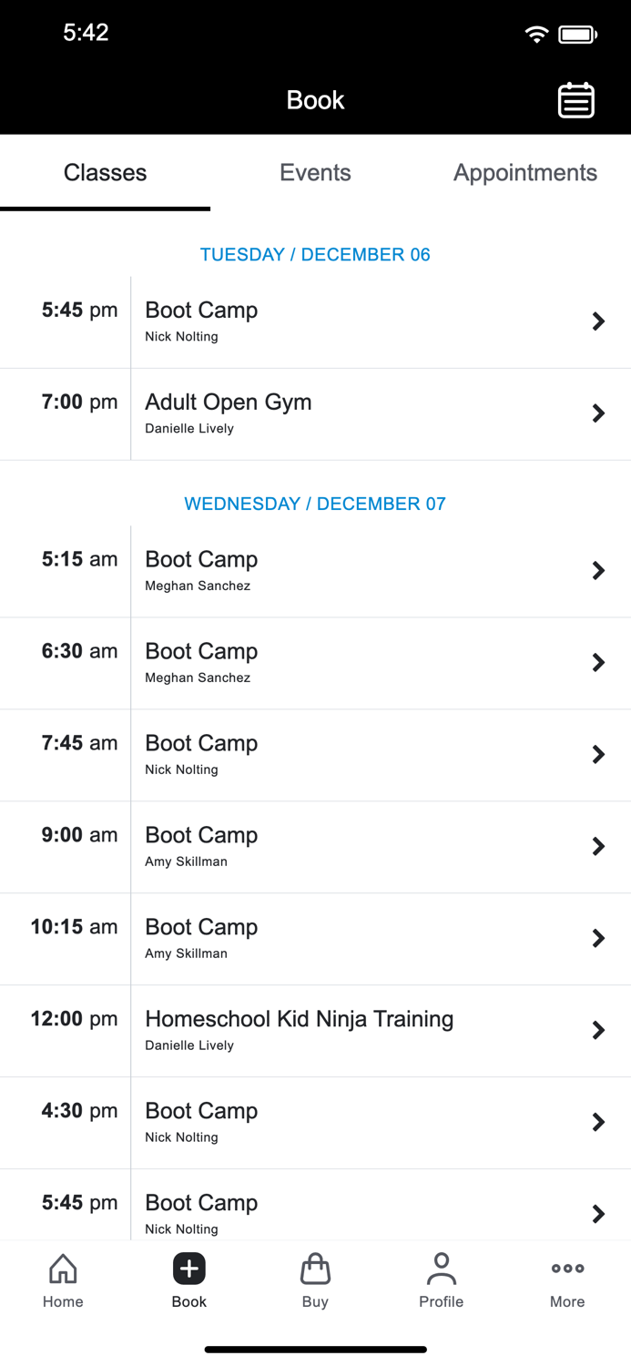
Task: Open the 5:15 am Boot Camp with Meghan Sanchez
Action: [x=315, y=570]
